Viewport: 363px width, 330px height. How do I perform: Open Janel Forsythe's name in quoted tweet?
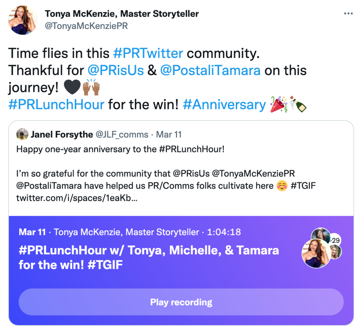(62, 134)
